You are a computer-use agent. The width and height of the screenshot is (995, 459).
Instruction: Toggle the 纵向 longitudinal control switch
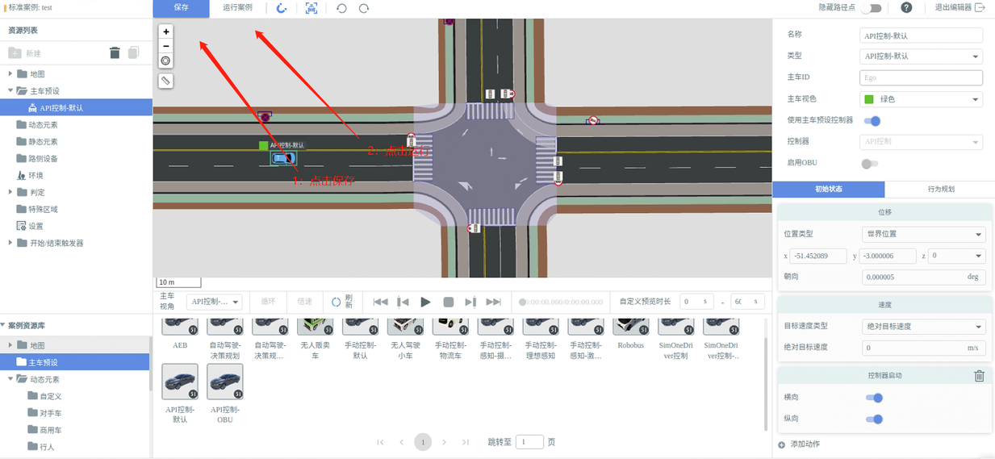click(x=874, y=419)
